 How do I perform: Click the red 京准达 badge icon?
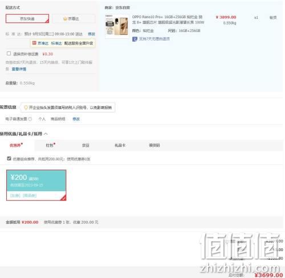34,43
